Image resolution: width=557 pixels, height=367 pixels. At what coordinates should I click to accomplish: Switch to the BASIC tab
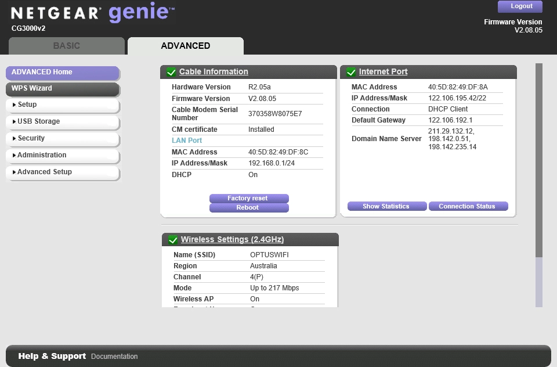67,46
